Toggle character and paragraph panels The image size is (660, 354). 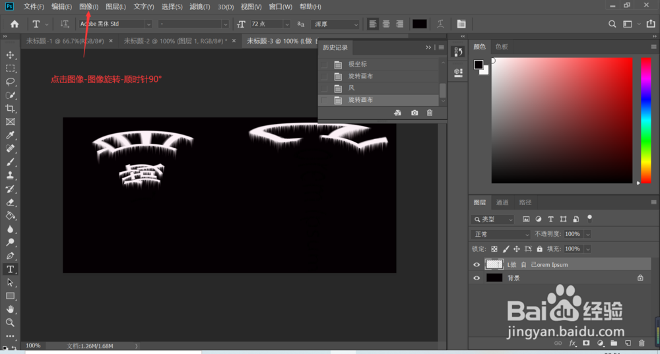[461, 24]
